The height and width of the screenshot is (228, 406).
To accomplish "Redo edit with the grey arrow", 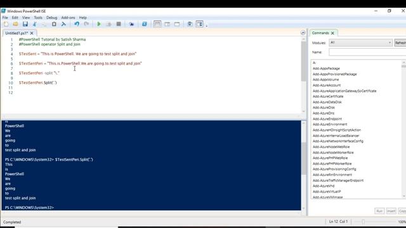I will point(86,24).
